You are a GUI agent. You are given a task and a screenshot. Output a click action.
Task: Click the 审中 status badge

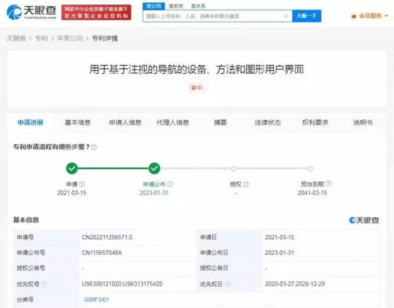pos(197,88)
